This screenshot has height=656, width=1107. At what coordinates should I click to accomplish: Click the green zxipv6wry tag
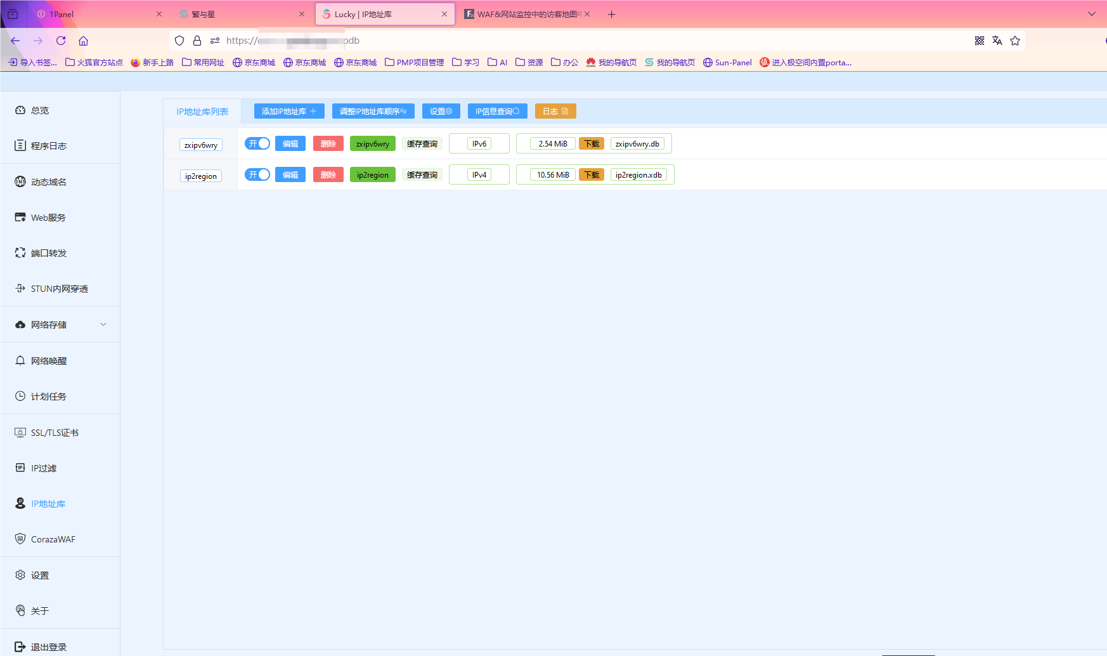[x=373, y=143]
